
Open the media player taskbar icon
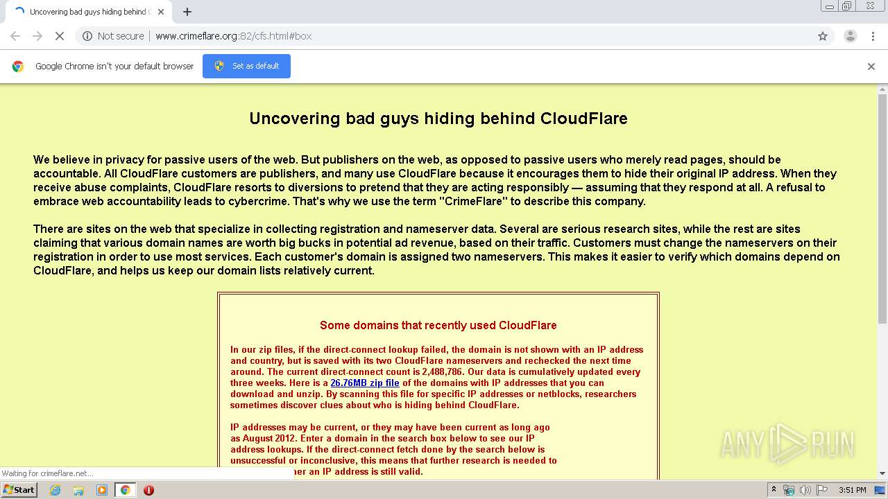[x=102, y=490]
